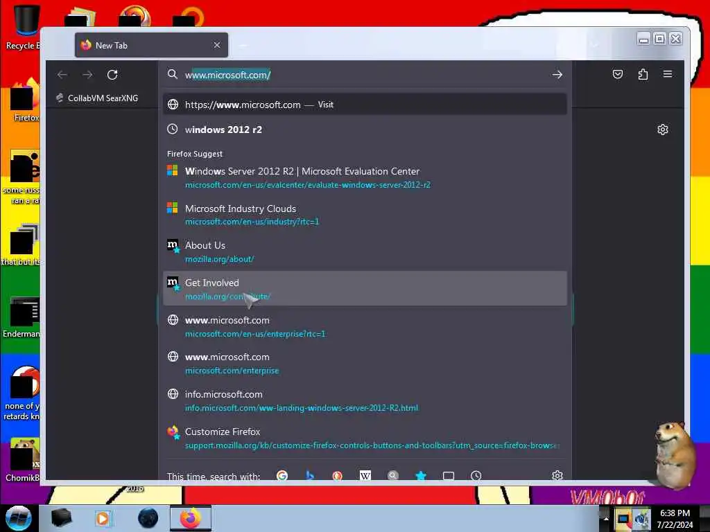
Task: Search this time with Bing icon
Action: [310, 475]
